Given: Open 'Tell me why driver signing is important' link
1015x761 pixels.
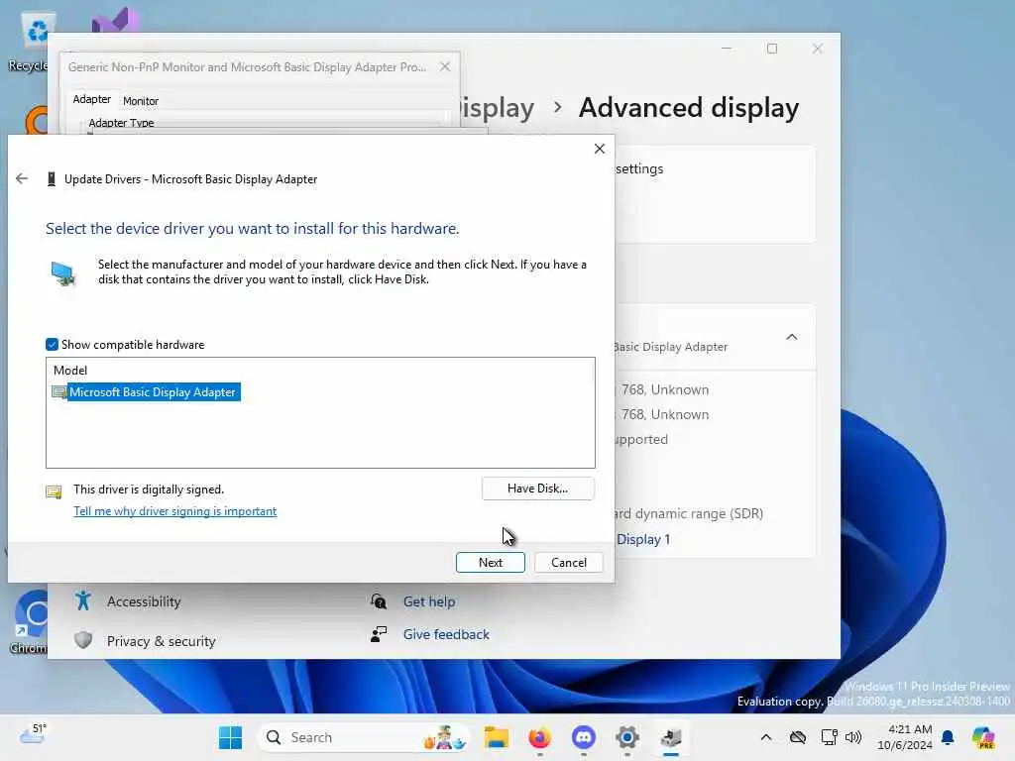Looking at the screenshot, I should click(x=174, y=511).
